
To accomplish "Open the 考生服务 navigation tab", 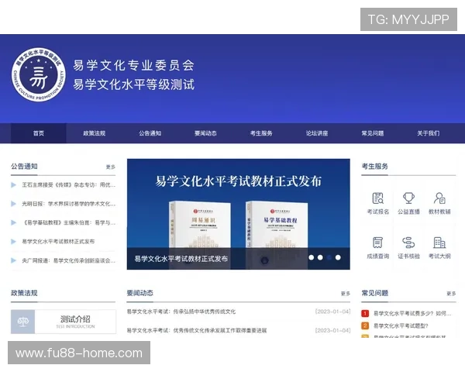I will pos(261,133).
